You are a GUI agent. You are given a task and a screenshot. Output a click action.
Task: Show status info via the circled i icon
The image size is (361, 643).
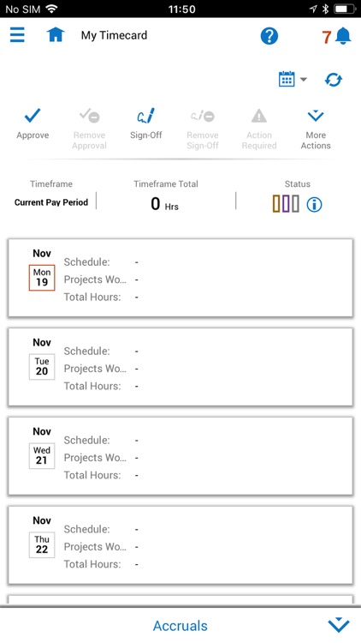[314, 204]
